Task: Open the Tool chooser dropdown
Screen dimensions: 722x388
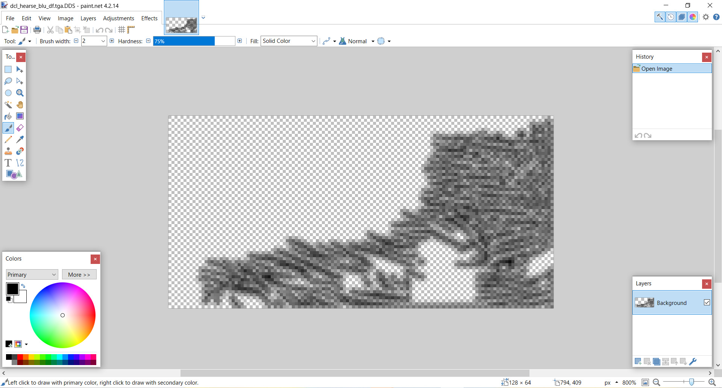Action: pos(25,41)
